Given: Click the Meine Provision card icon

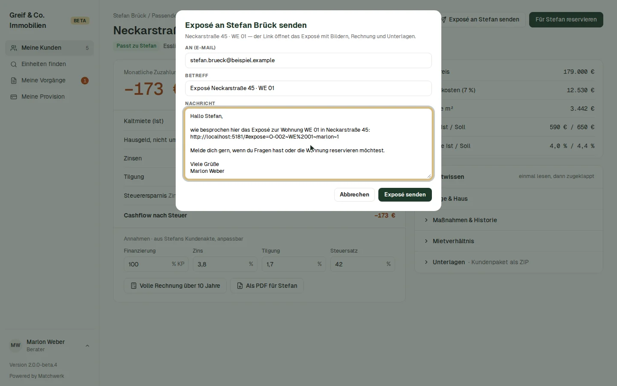Looking at the screenshot, I should (x=14, y=97).
